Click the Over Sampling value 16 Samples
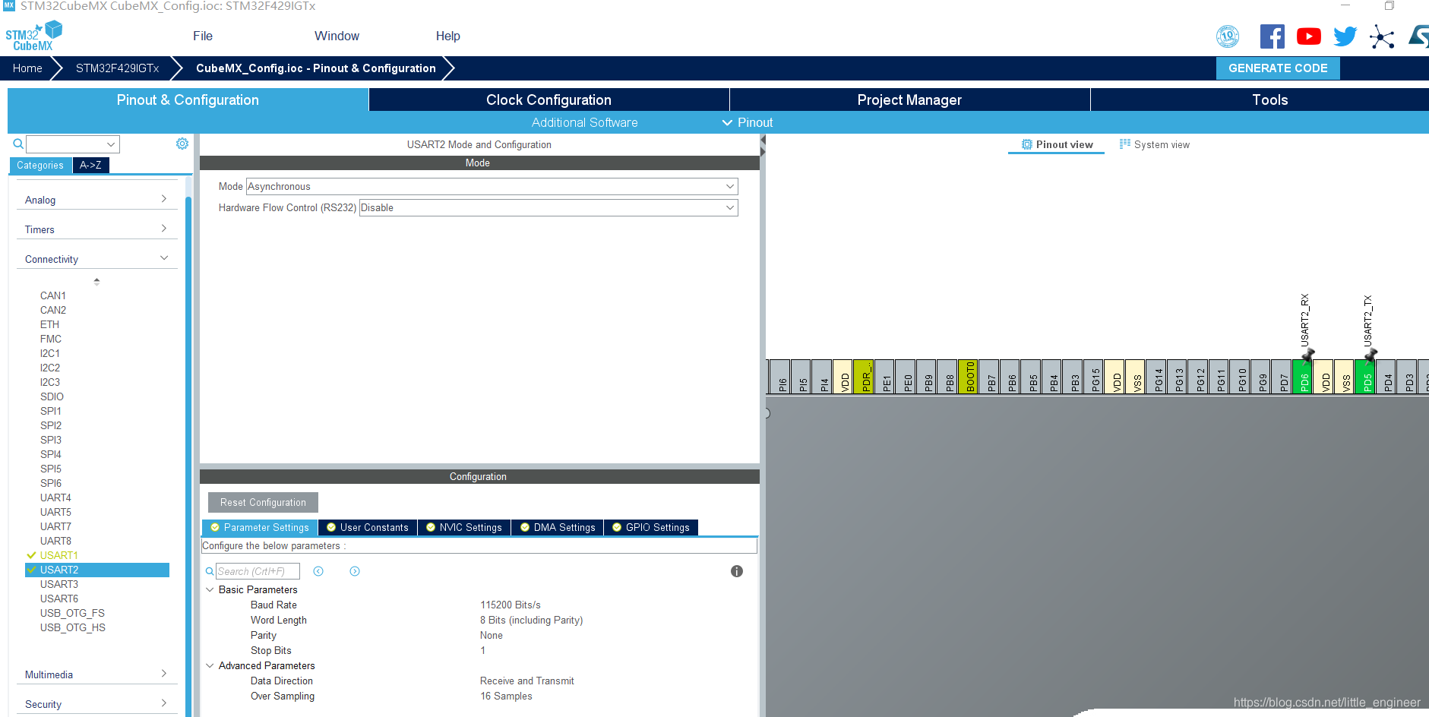This screenshot has height=717, width=1429. click(506, 696)
